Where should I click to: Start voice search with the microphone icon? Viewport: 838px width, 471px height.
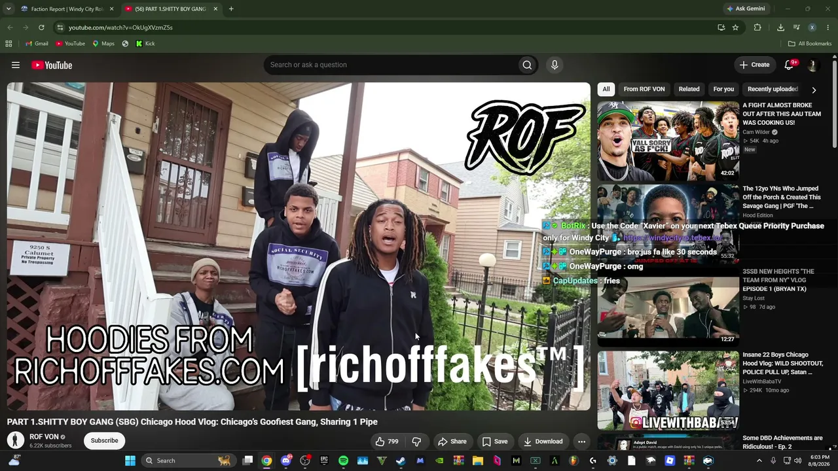(555, 65)
